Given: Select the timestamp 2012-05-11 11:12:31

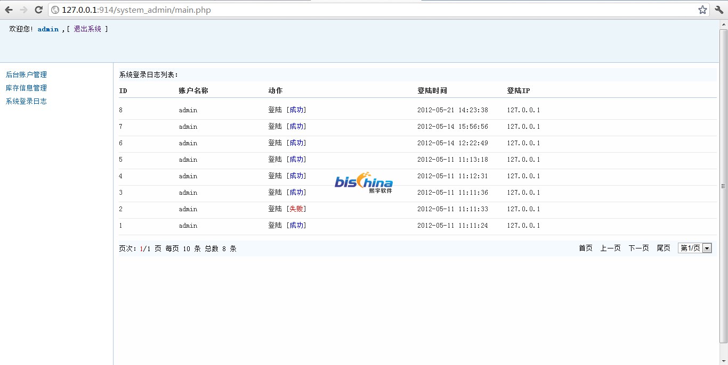Looking at the screenshot, I should 452,176.
